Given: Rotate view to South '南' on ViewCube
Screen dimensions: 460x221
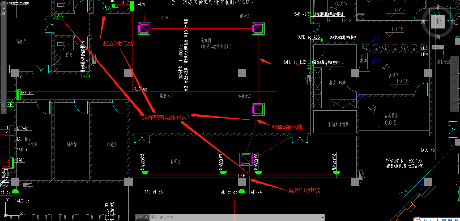Looking at the screenshot, I should point(438,37).
